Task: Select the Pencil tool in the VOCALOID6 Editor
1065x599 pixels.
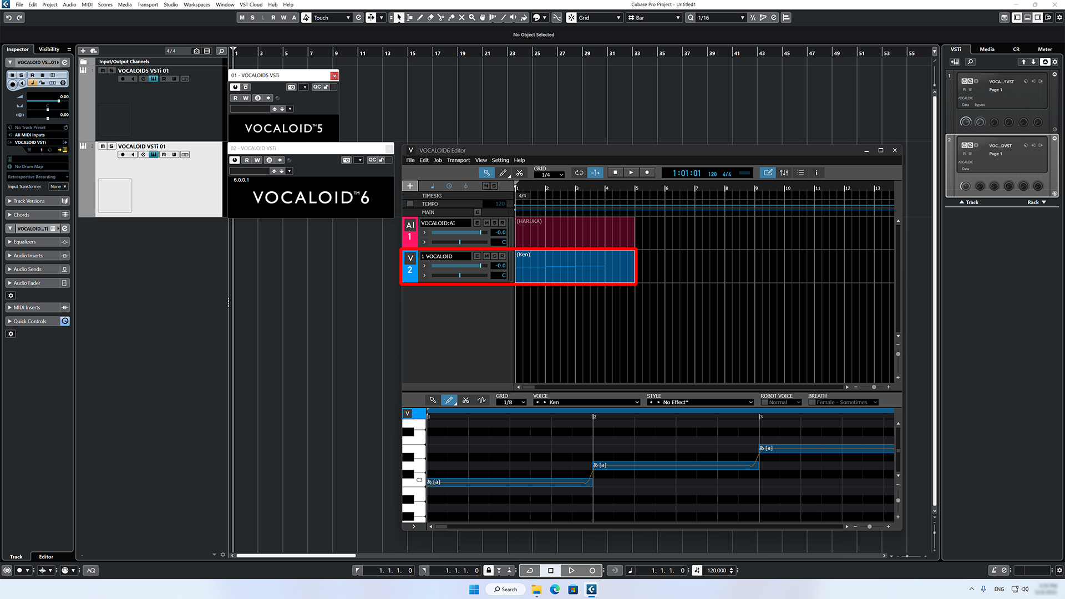Action: pos(503,172)
